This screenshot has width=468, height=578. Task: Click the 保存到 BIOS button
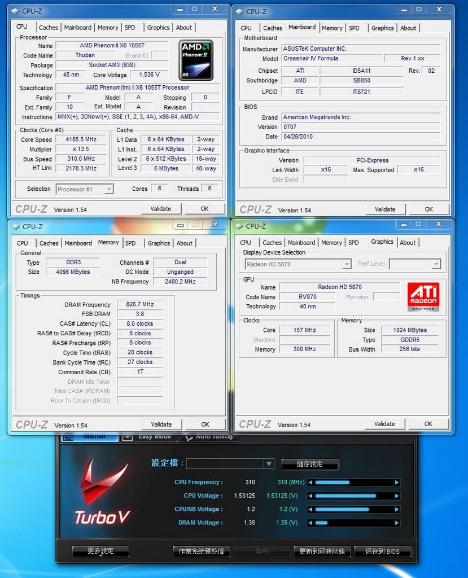382,551
